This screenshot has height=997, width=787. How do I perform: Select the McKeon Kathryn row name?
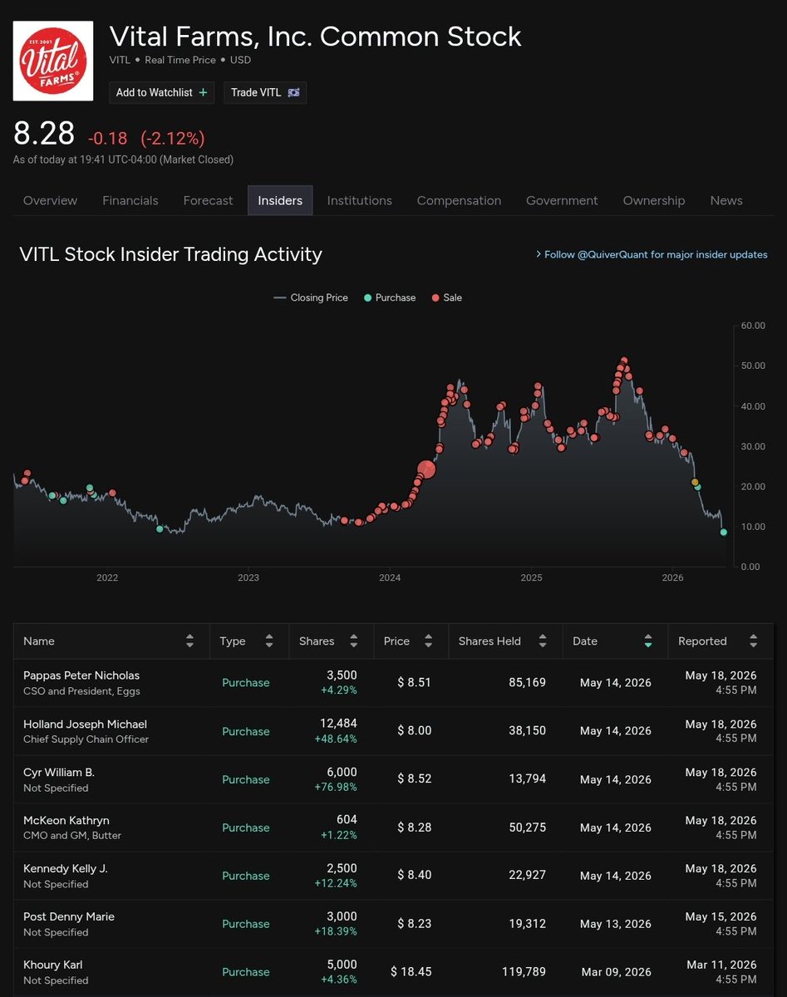click(66, 820)
